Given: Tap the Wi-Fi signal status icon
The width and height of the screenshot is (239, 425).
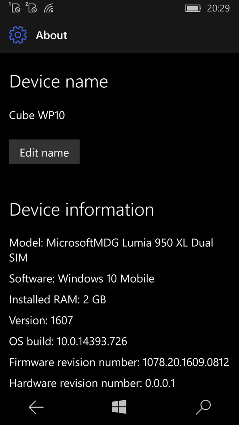Looking at the screenshot, I should click(x=48, y=8).
